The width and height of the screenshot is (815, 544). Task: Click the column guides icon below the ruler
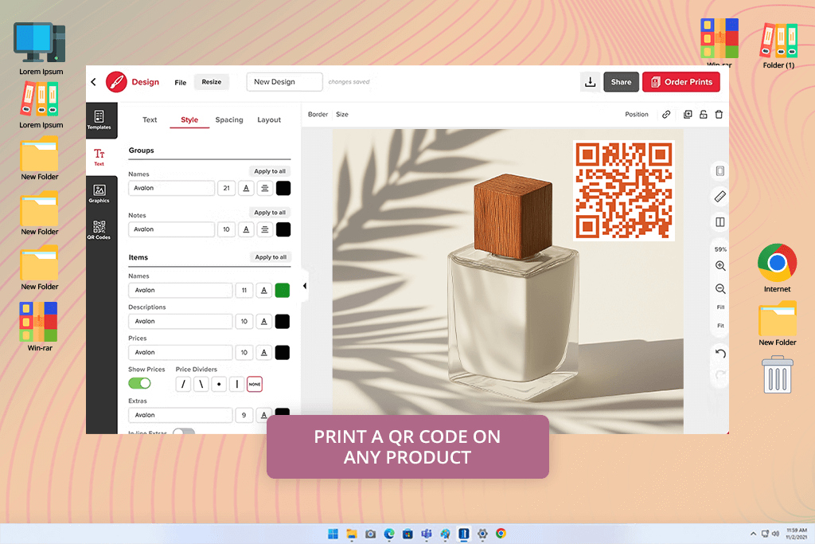[719, 222]
